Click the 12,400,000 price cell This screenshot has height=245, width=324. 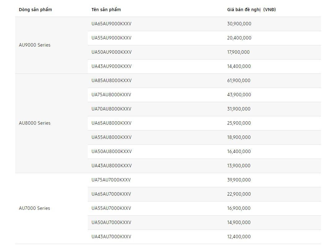[239, 237]
